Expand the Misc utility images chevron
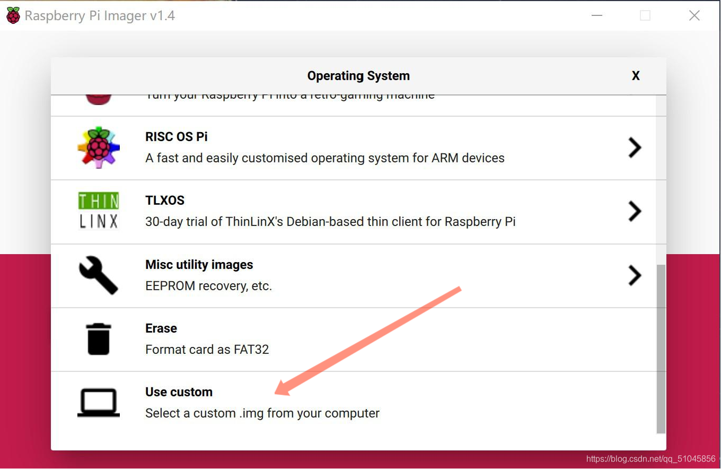 (635, 275)
